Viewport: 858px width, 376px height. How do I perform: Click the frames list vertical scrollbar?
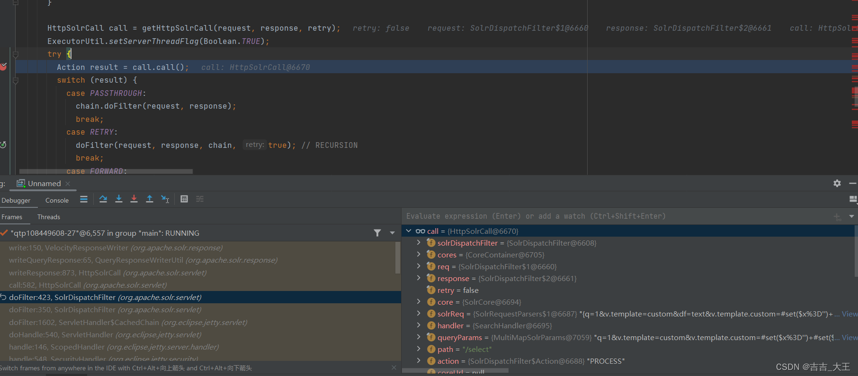(x=398, y=257)
